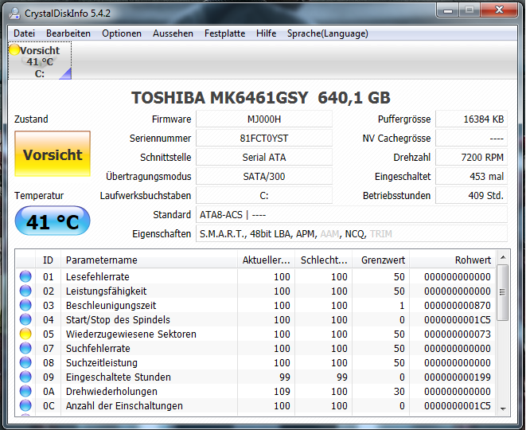Click the status orb for Anzahl der Einschaltungen

tap(25, 406)
